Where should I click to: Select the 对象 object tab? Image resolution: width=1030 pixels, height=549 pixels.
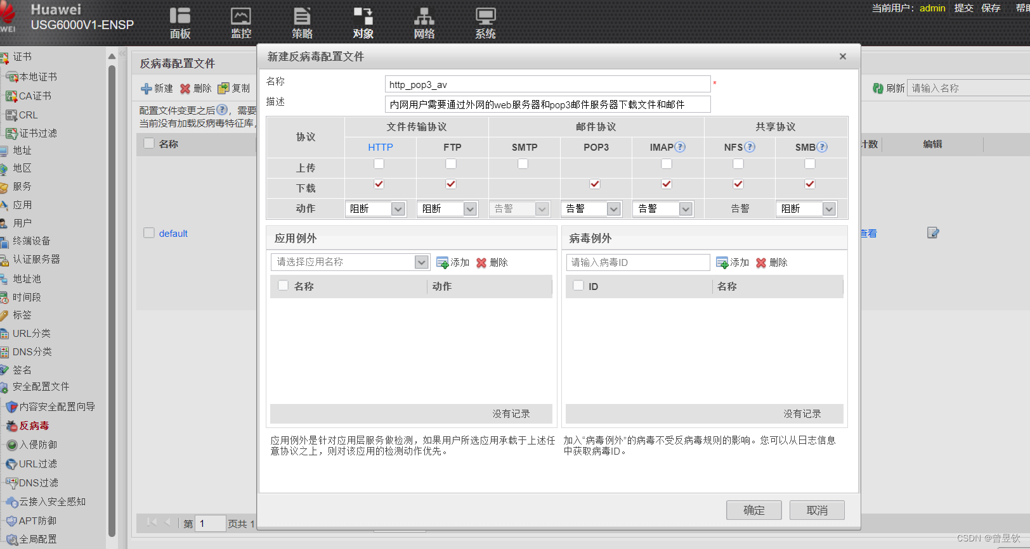[x=363, y=23]
